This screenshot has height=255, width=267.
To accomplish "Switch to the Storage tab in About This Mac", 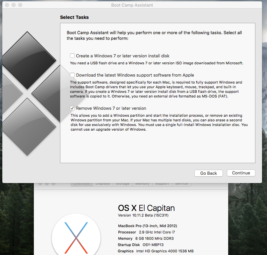I will pos(122,184).
